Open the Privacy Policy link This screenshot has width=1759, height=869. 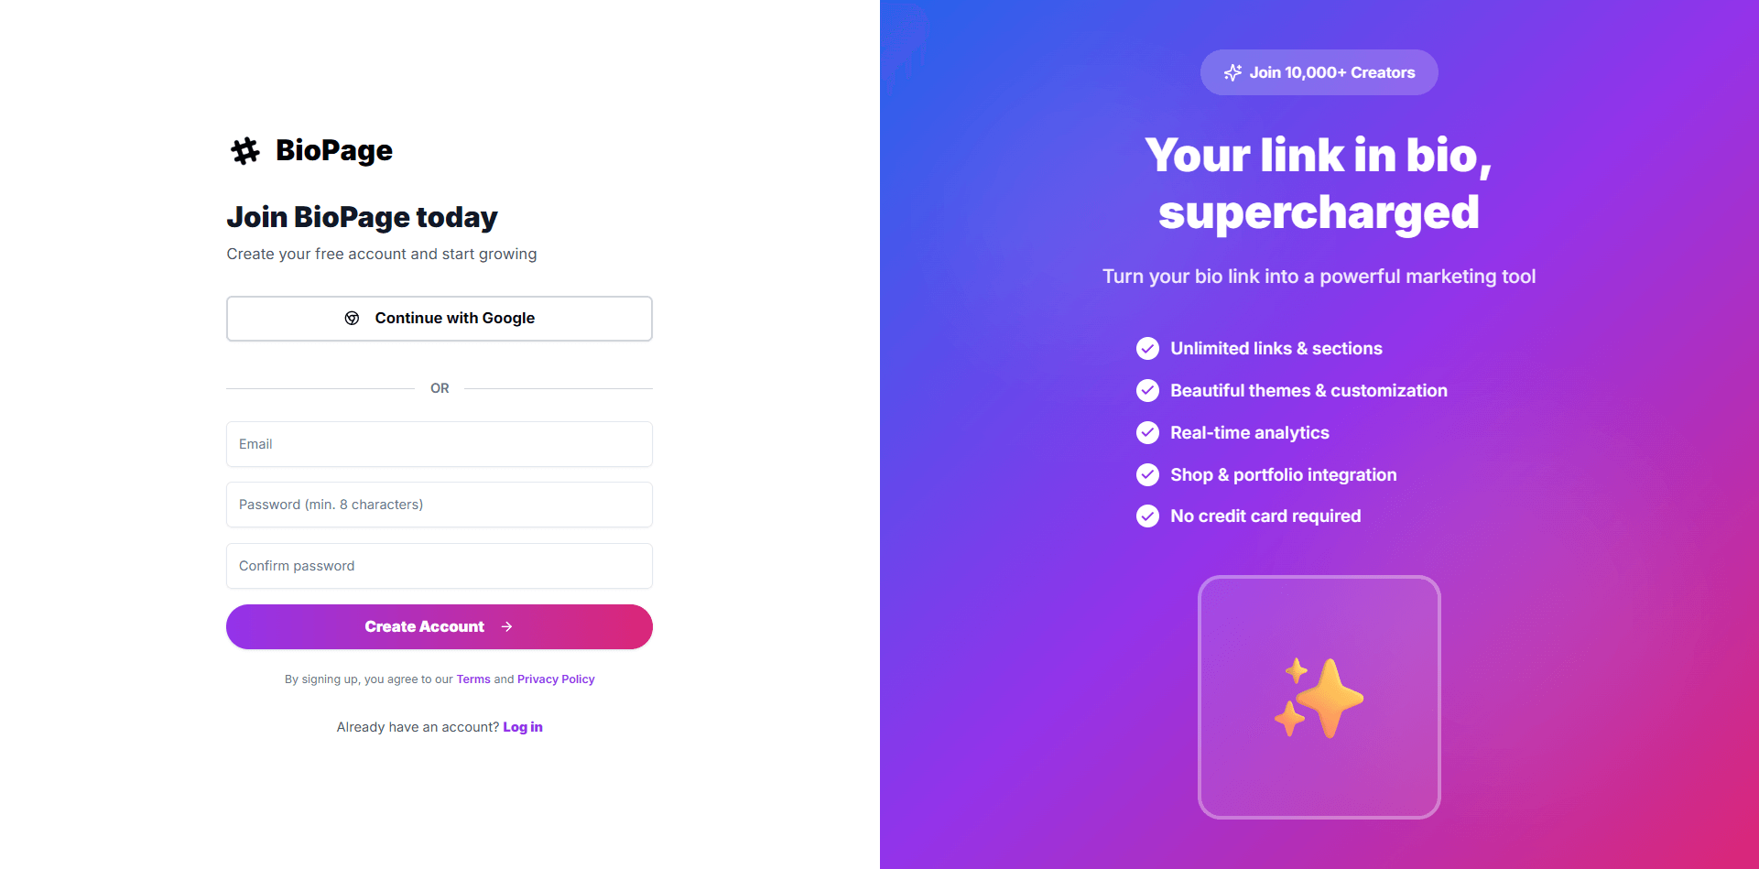pos(556,679)
